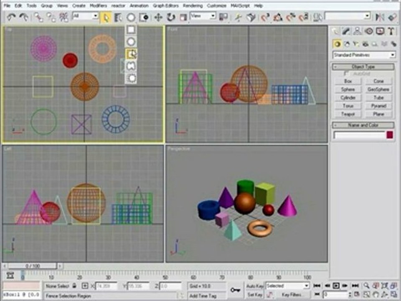This screenshot has width=401, height=301.
Task: Open the Customize menu
Action: click(x=216, y=5)
